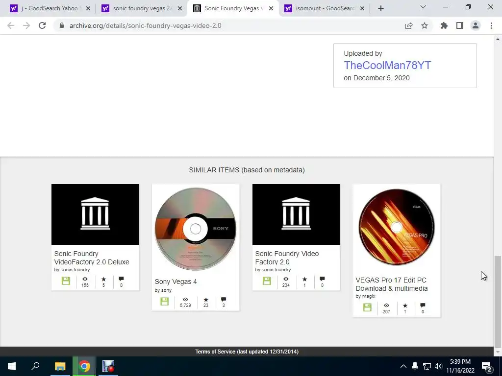Open File Explorer from taskbar

60,366
